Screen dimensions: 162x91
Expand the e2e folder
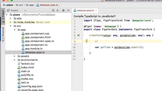click(x=11, y=18)
